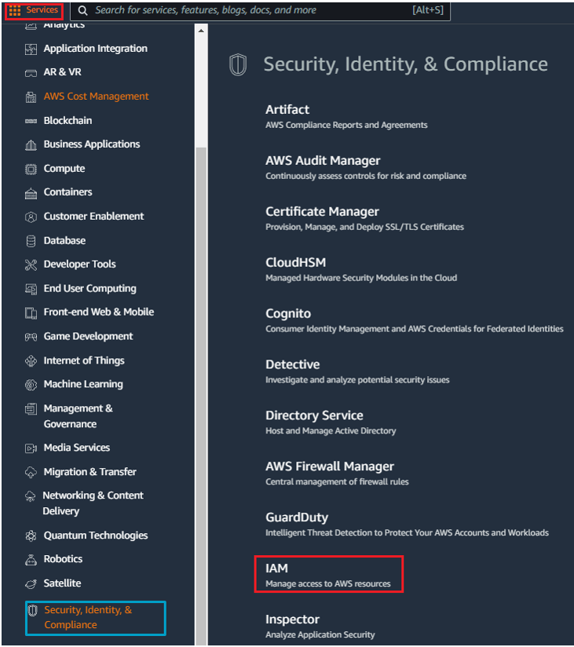Open the Cognito service link
The width and height of the screenshot is (574, 647).
coord(288,313)
